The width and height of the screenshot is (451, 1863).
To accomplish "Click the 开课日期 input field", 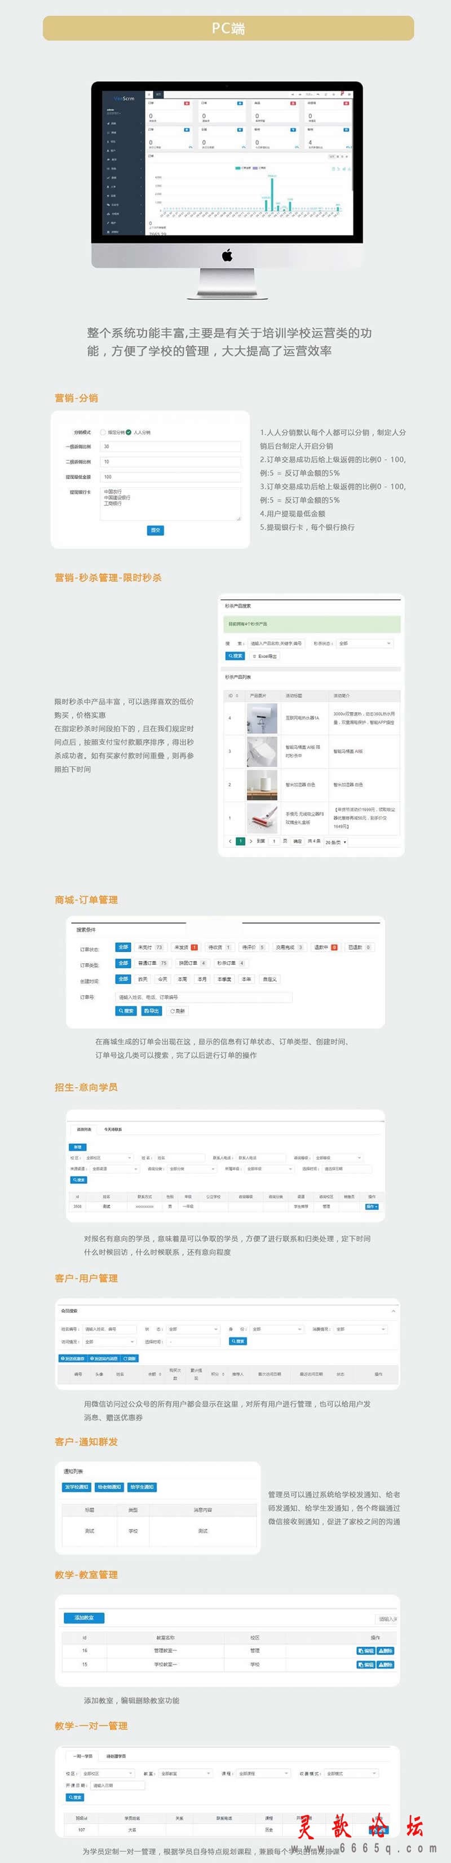I will click(118, 1786).
